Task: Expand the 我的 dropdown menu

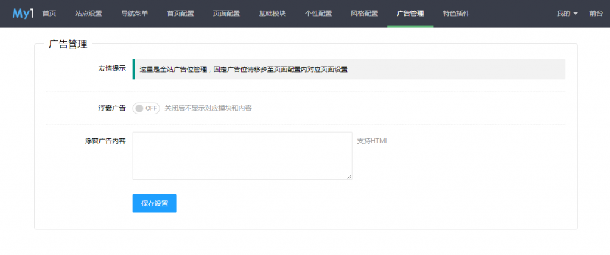Action: [x=567, y=14]
